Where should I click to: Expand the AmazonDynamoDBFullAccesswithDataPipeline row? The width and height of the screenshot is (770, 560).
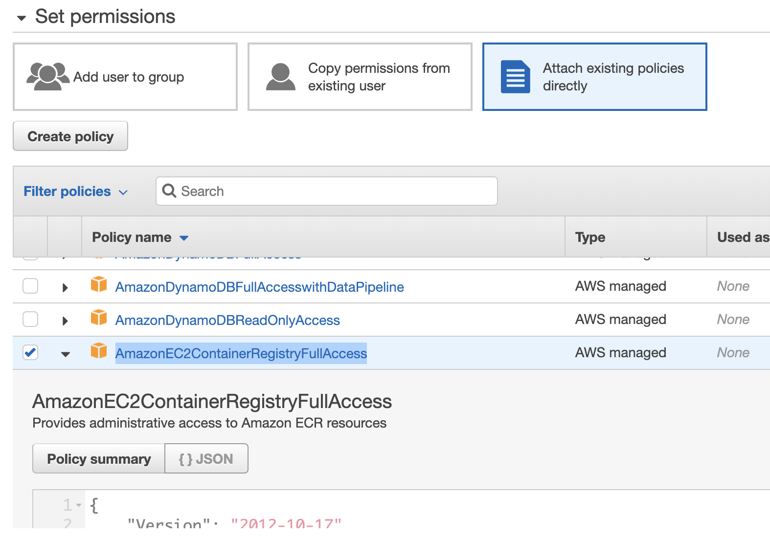click(65, 287)
